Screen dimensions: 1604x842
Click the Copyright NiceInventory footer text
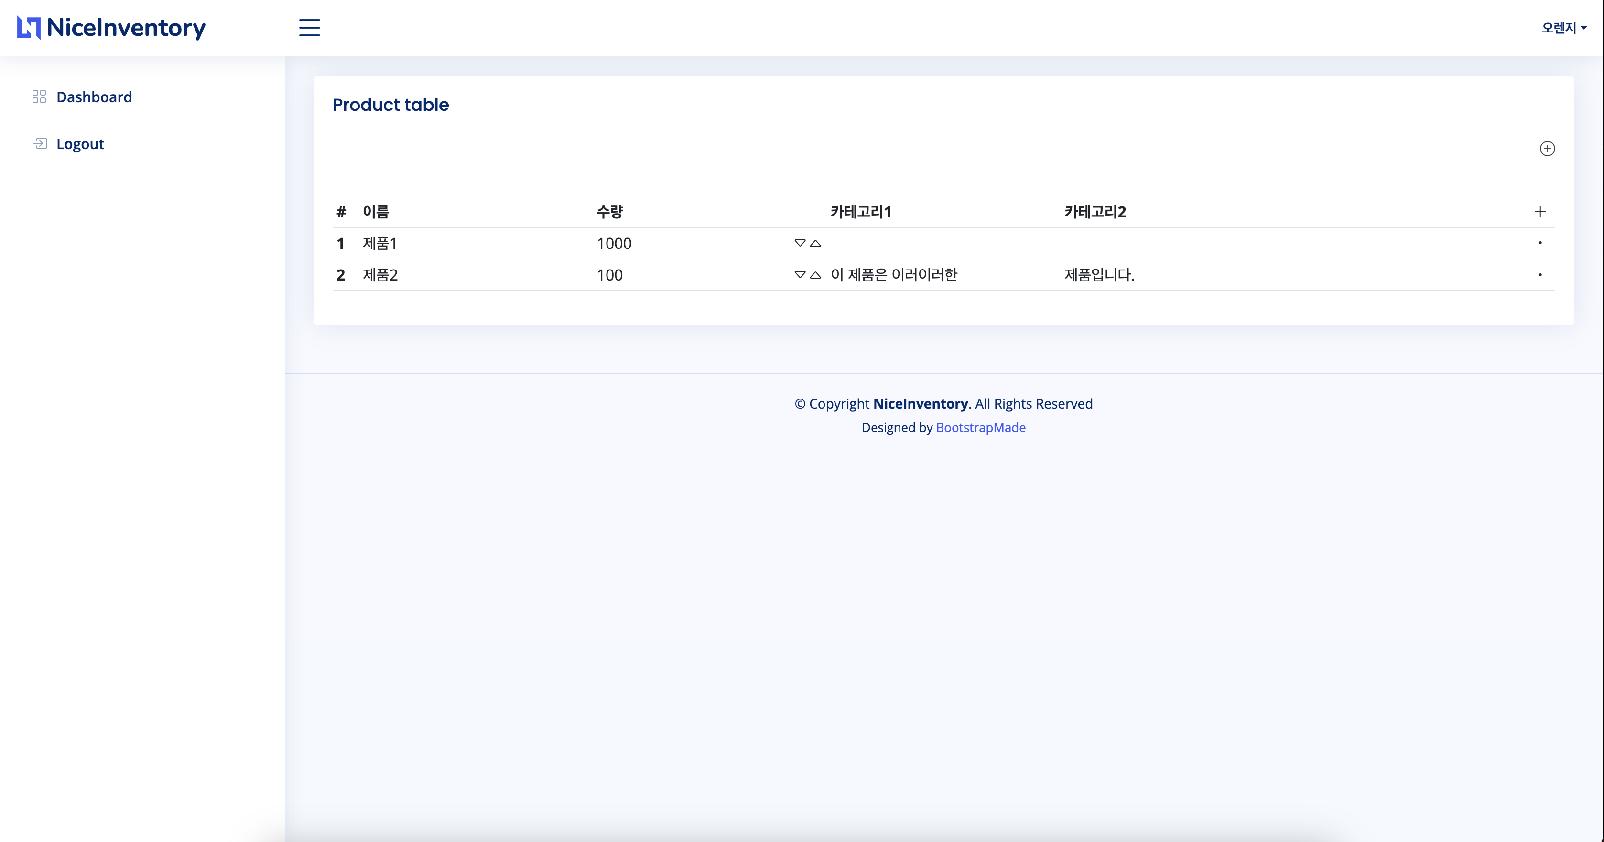tap(943, 404)
